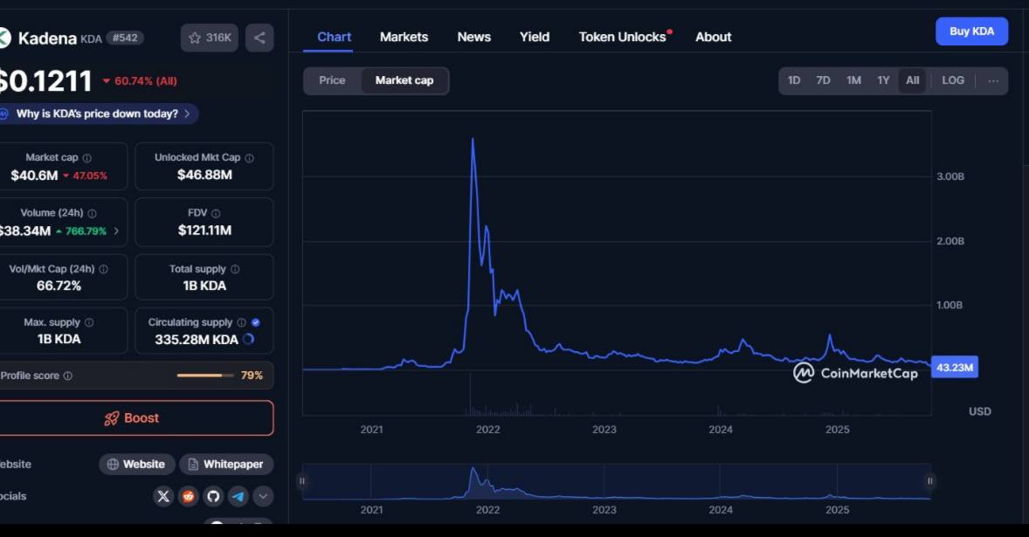The height and width of the screenshot is (537, 1029).
Task: Switch to the News tab
Action: click(x=473, y=38)
